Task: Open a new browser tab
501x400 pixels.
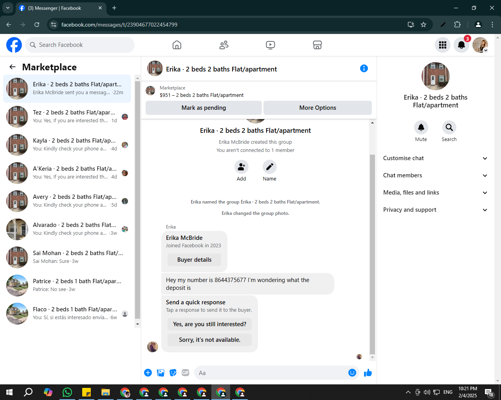Action: point(114,8)
